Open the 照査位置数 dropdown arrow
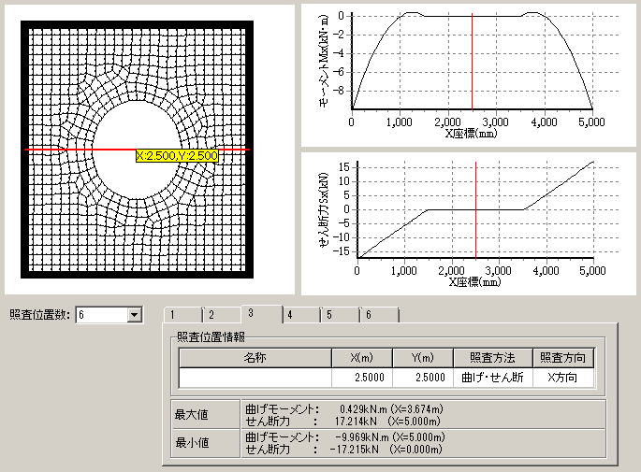The width and height of the screenshot is (641, 472). [x=134, y=315]
